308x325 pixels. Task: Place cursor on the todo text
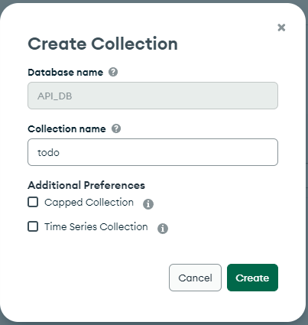click(x=48, y=153)
